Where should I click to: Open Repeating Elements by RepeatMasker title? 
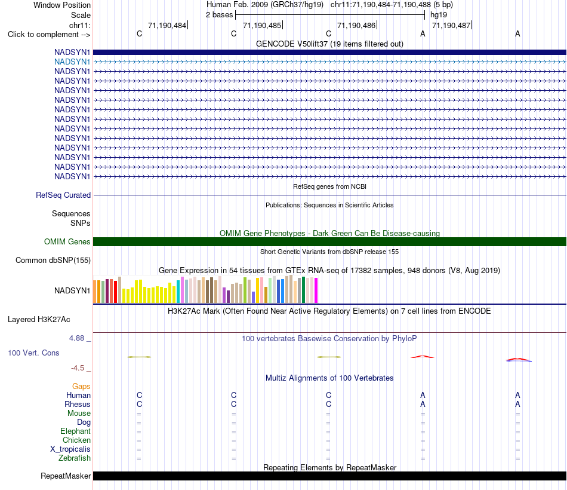coord(329,467)
